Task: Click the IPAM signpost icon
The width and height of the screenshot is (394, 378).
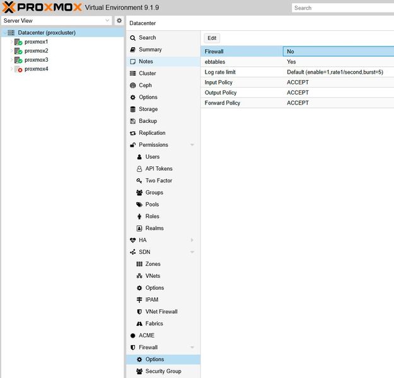Action: 139,300
